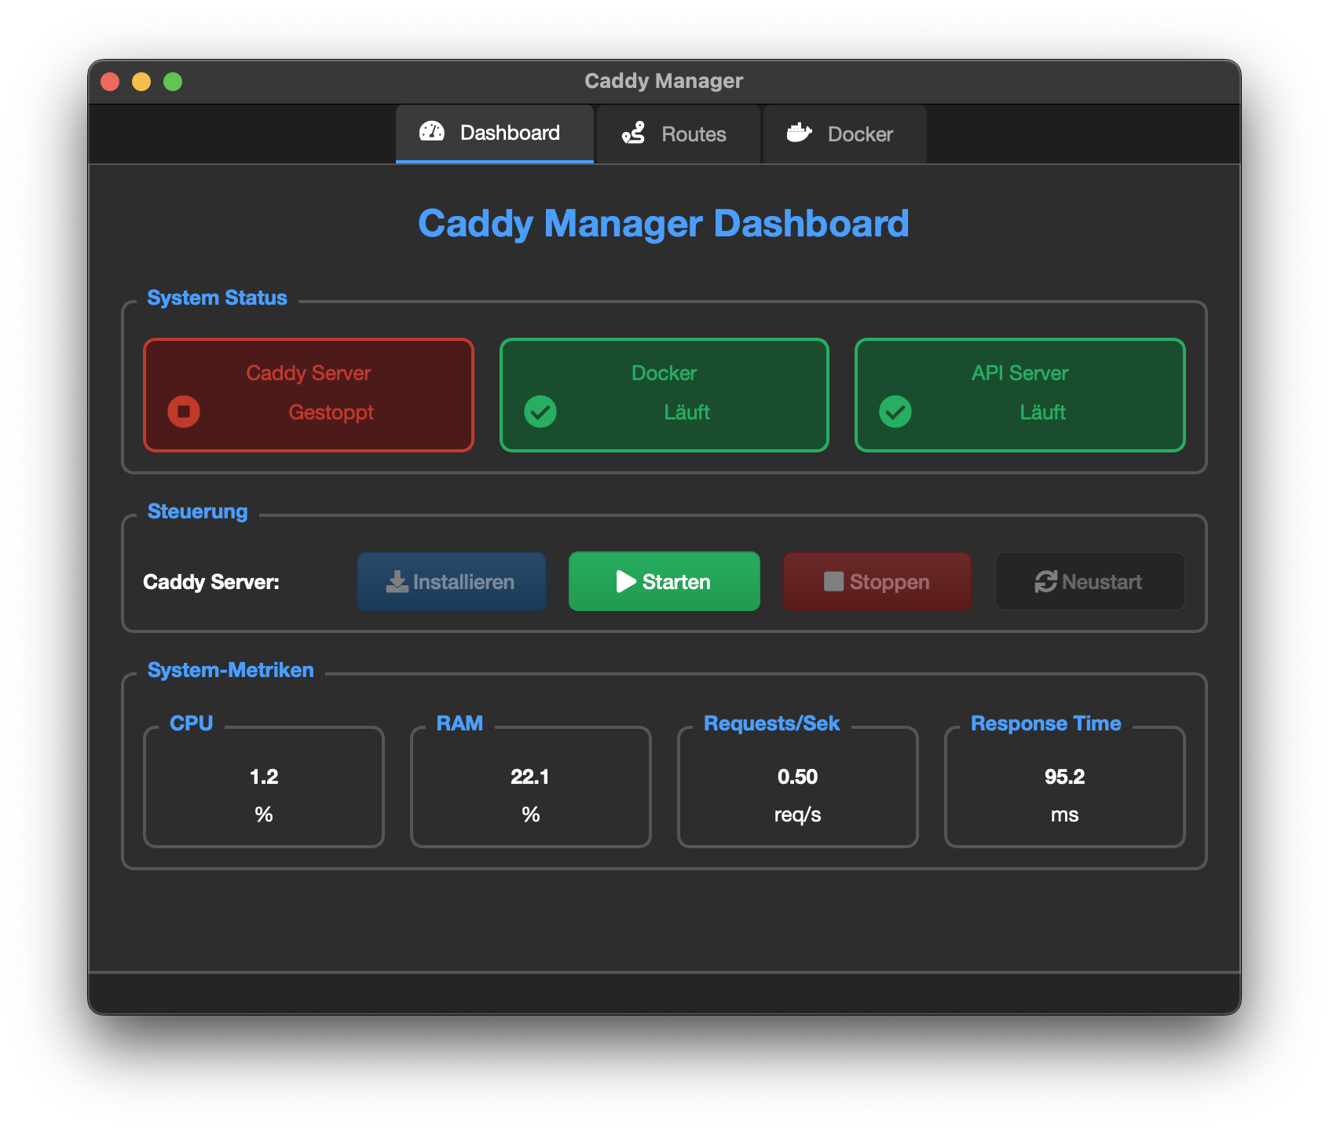This screenshot has width=1329, height=1131.
Task: Click the Steuerung section title
Action: pyautogui.click(x=198, y=511)
